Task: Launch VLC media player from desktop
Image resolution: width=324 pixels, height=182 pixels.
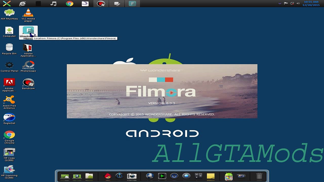Action: click(x=28, y=15)
